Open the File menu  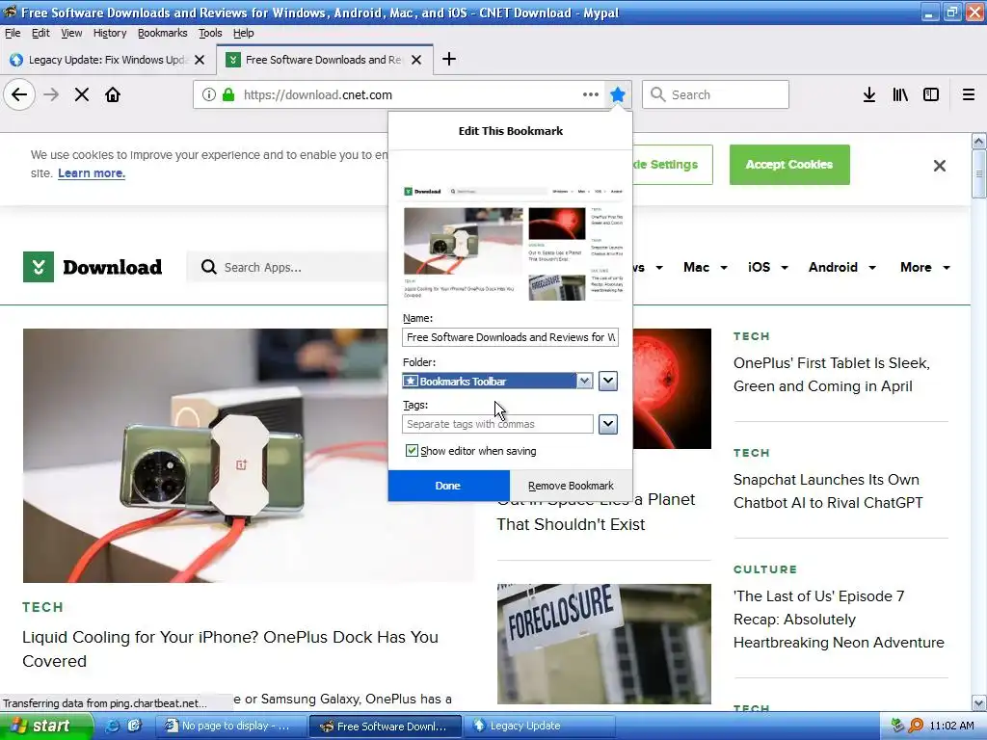[13, 33]
